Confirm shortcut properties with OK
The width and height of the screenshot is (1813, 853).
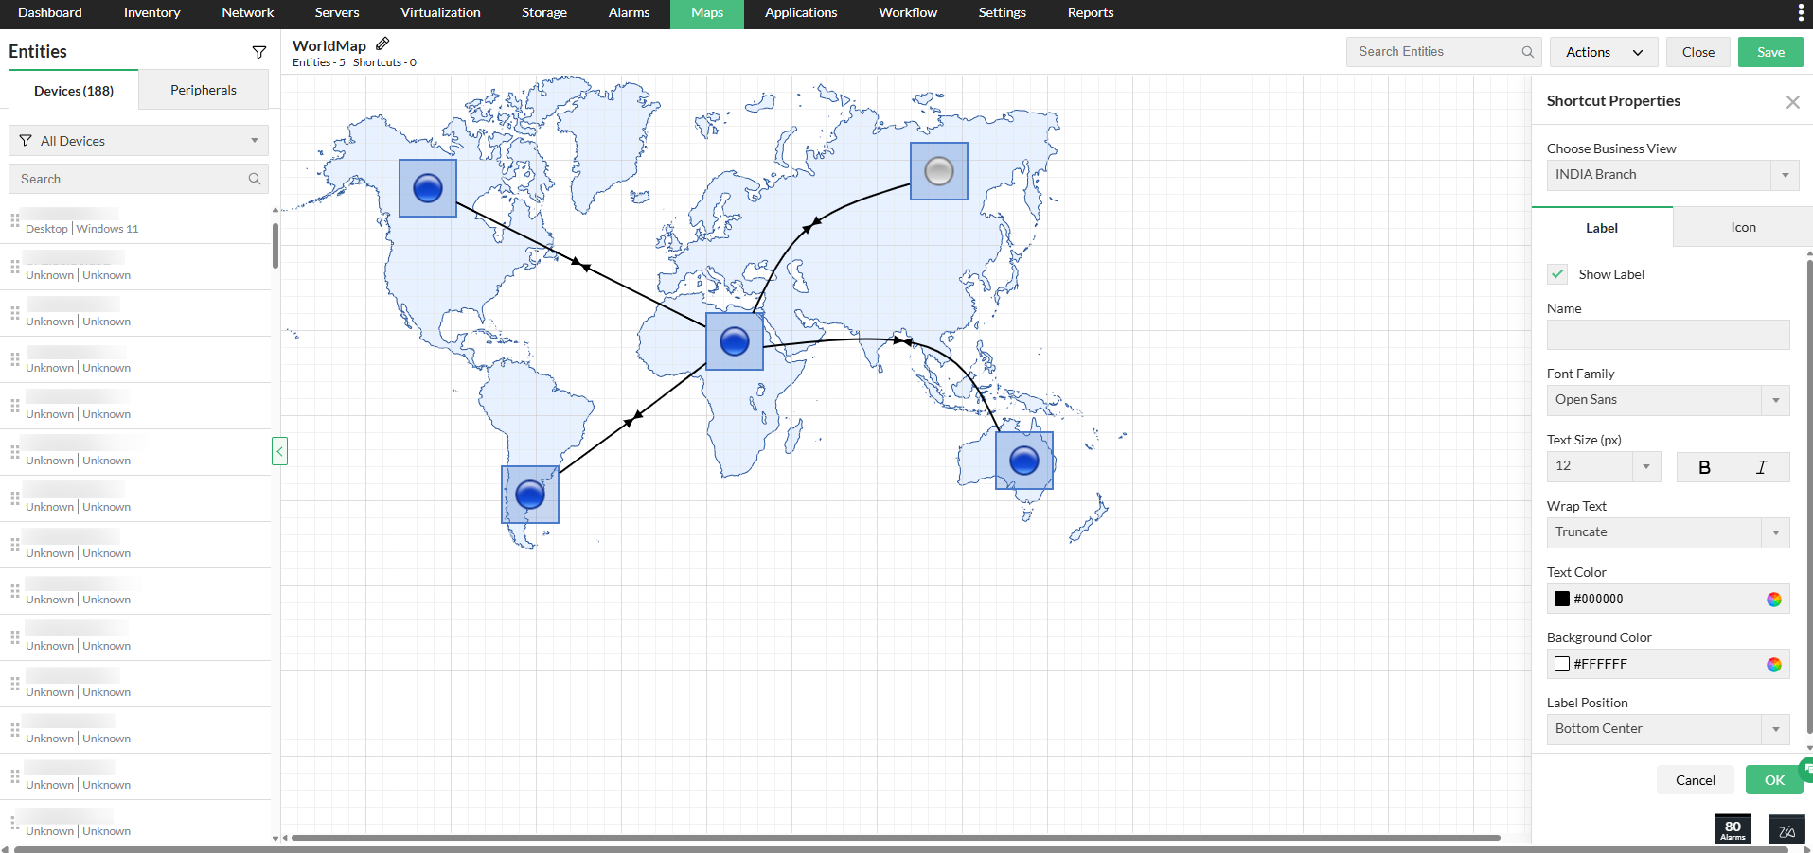click(x=1772, y=779)
